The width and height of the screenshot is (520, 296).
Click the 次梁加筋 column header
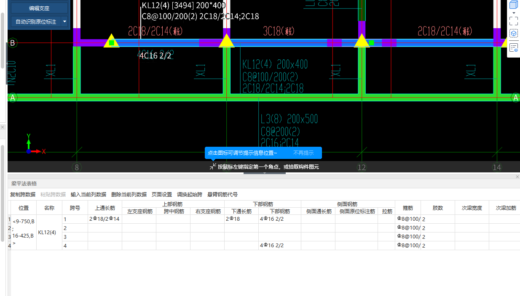click(504, 208)
